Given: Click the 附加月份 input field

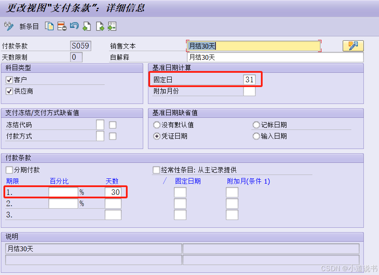Looking at the screenshot, I should click(x=250, y=91).
